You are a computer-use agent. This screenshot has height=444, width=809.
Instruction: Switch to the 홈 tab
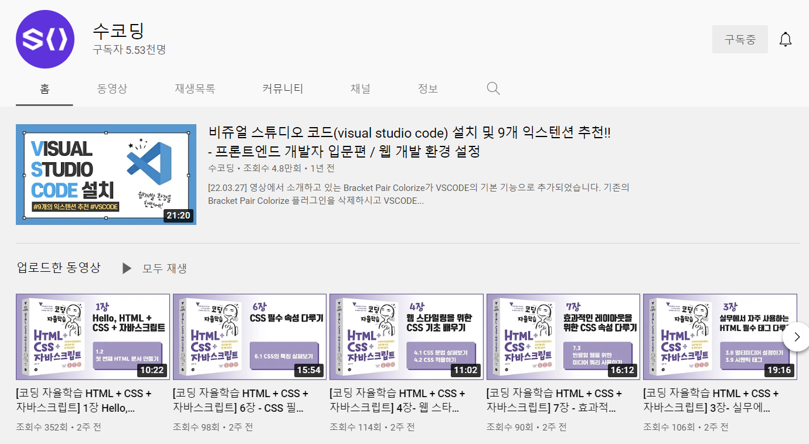coord(45,89)
